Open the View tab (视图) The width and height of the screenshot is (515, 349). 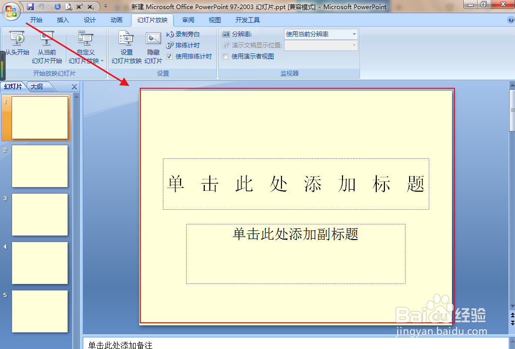[x=215, y=20]
